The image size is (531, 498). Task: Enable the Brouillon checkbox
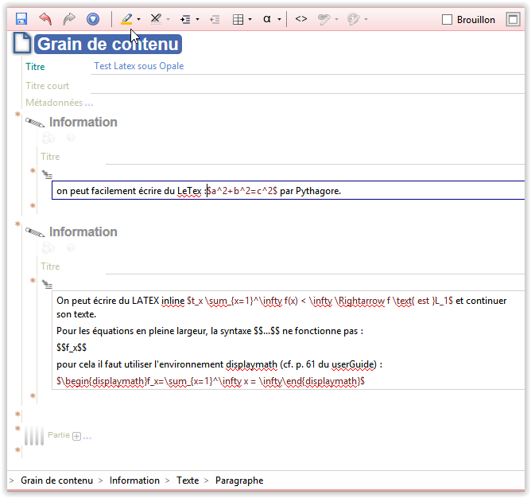[x=447, y=20]
